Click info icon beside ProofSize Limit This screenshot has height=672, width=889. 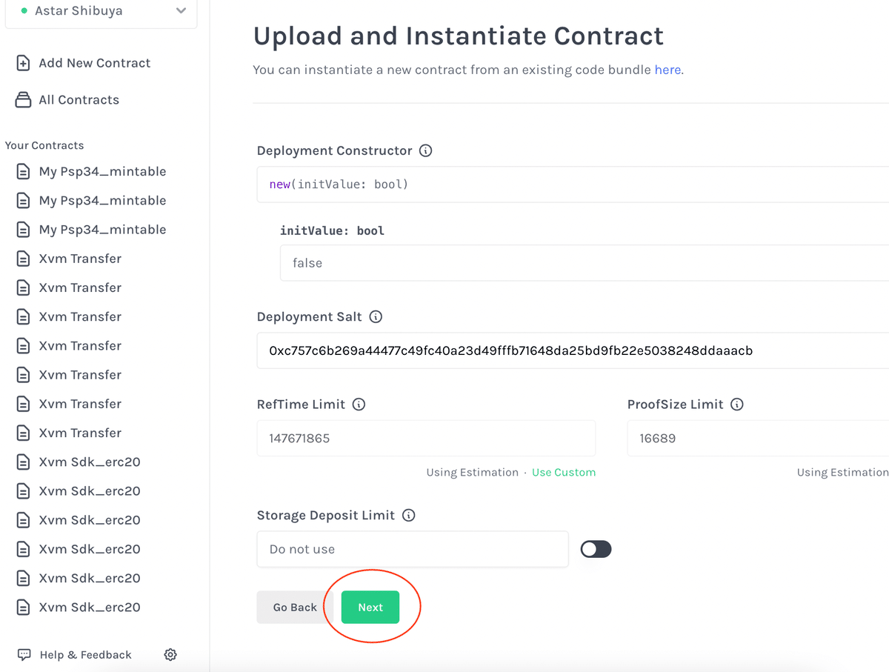coord(737,405)
